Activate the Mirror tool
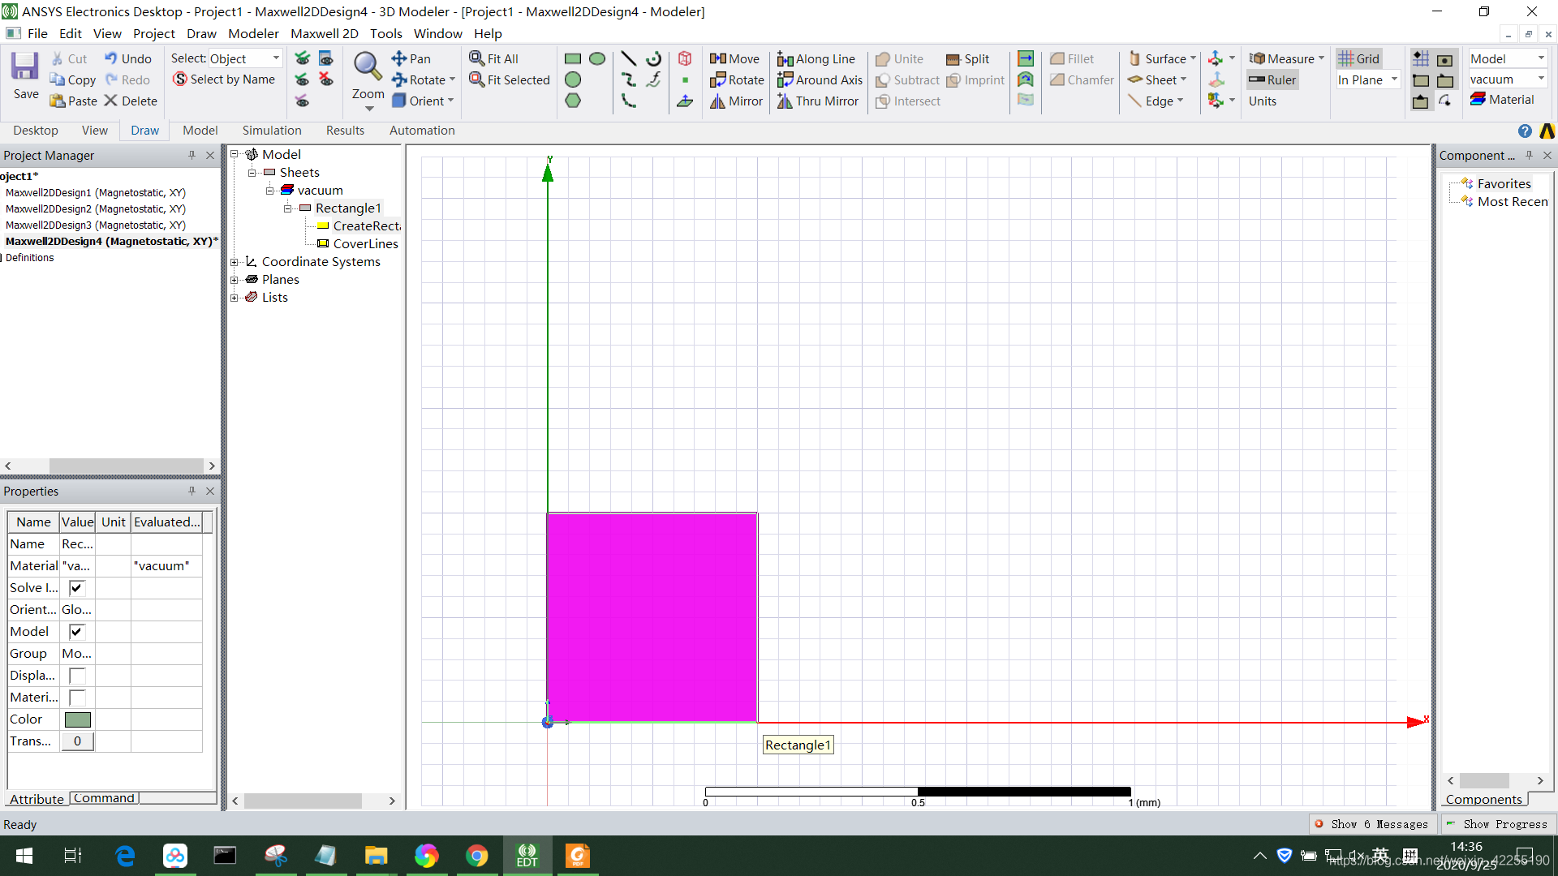The height and width of the screenshot is (876, 1558). click(735, 101)
